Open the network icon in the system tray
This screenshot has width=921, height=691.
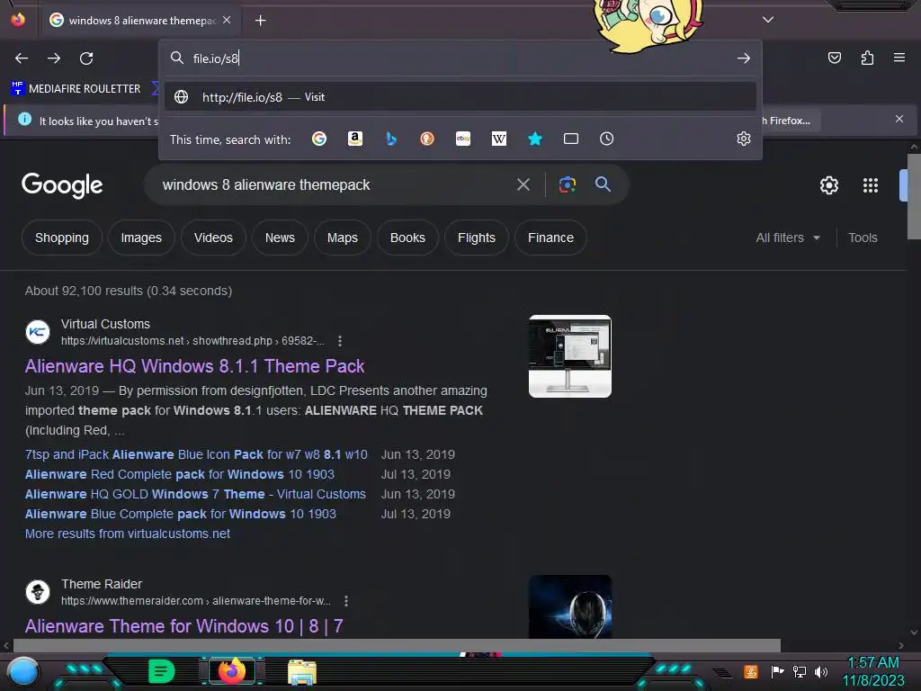tap(799, 671)
